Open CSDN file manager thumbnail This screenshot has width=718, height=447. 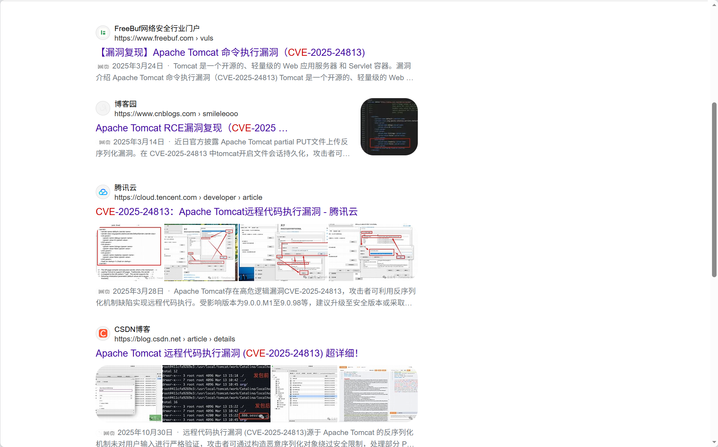(305, 394)
